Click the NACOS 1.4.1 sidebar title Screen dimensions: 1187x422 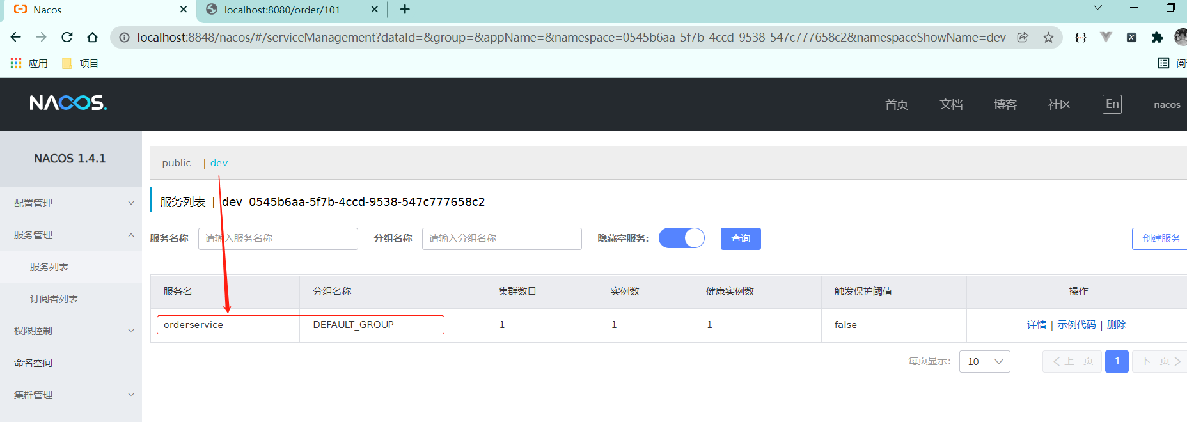(70, 159)
